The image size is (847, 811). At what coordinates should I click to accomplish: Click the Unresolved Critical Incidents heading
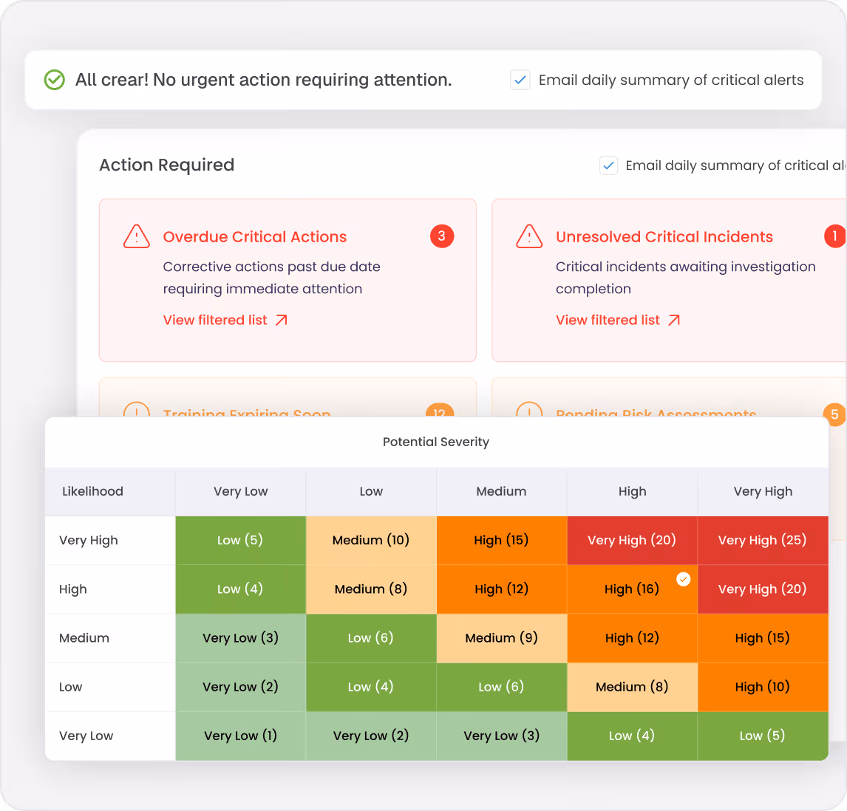(x=664, y=236)
